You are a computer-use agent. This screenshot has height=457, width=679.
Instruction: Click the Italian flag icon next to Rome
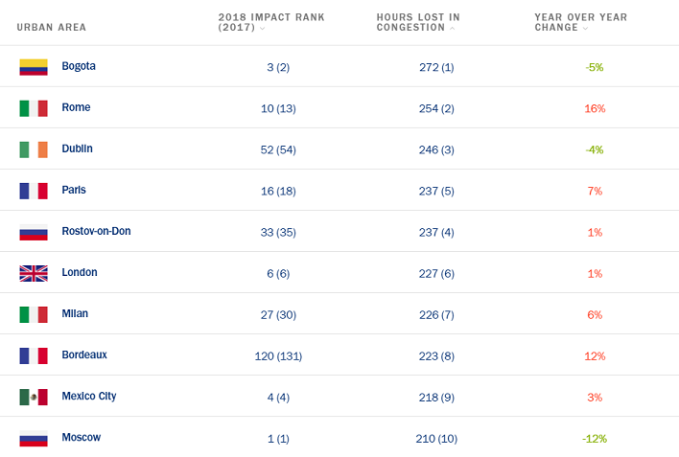coord(34,108)
